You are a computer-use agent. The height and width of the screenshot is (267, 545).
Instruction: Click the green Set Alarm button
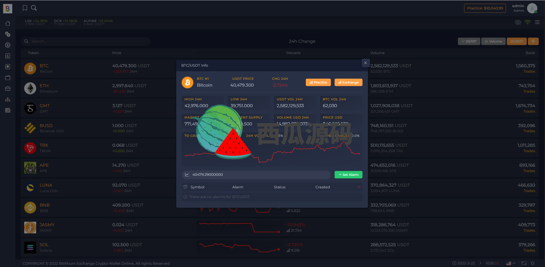coord(349,175)
